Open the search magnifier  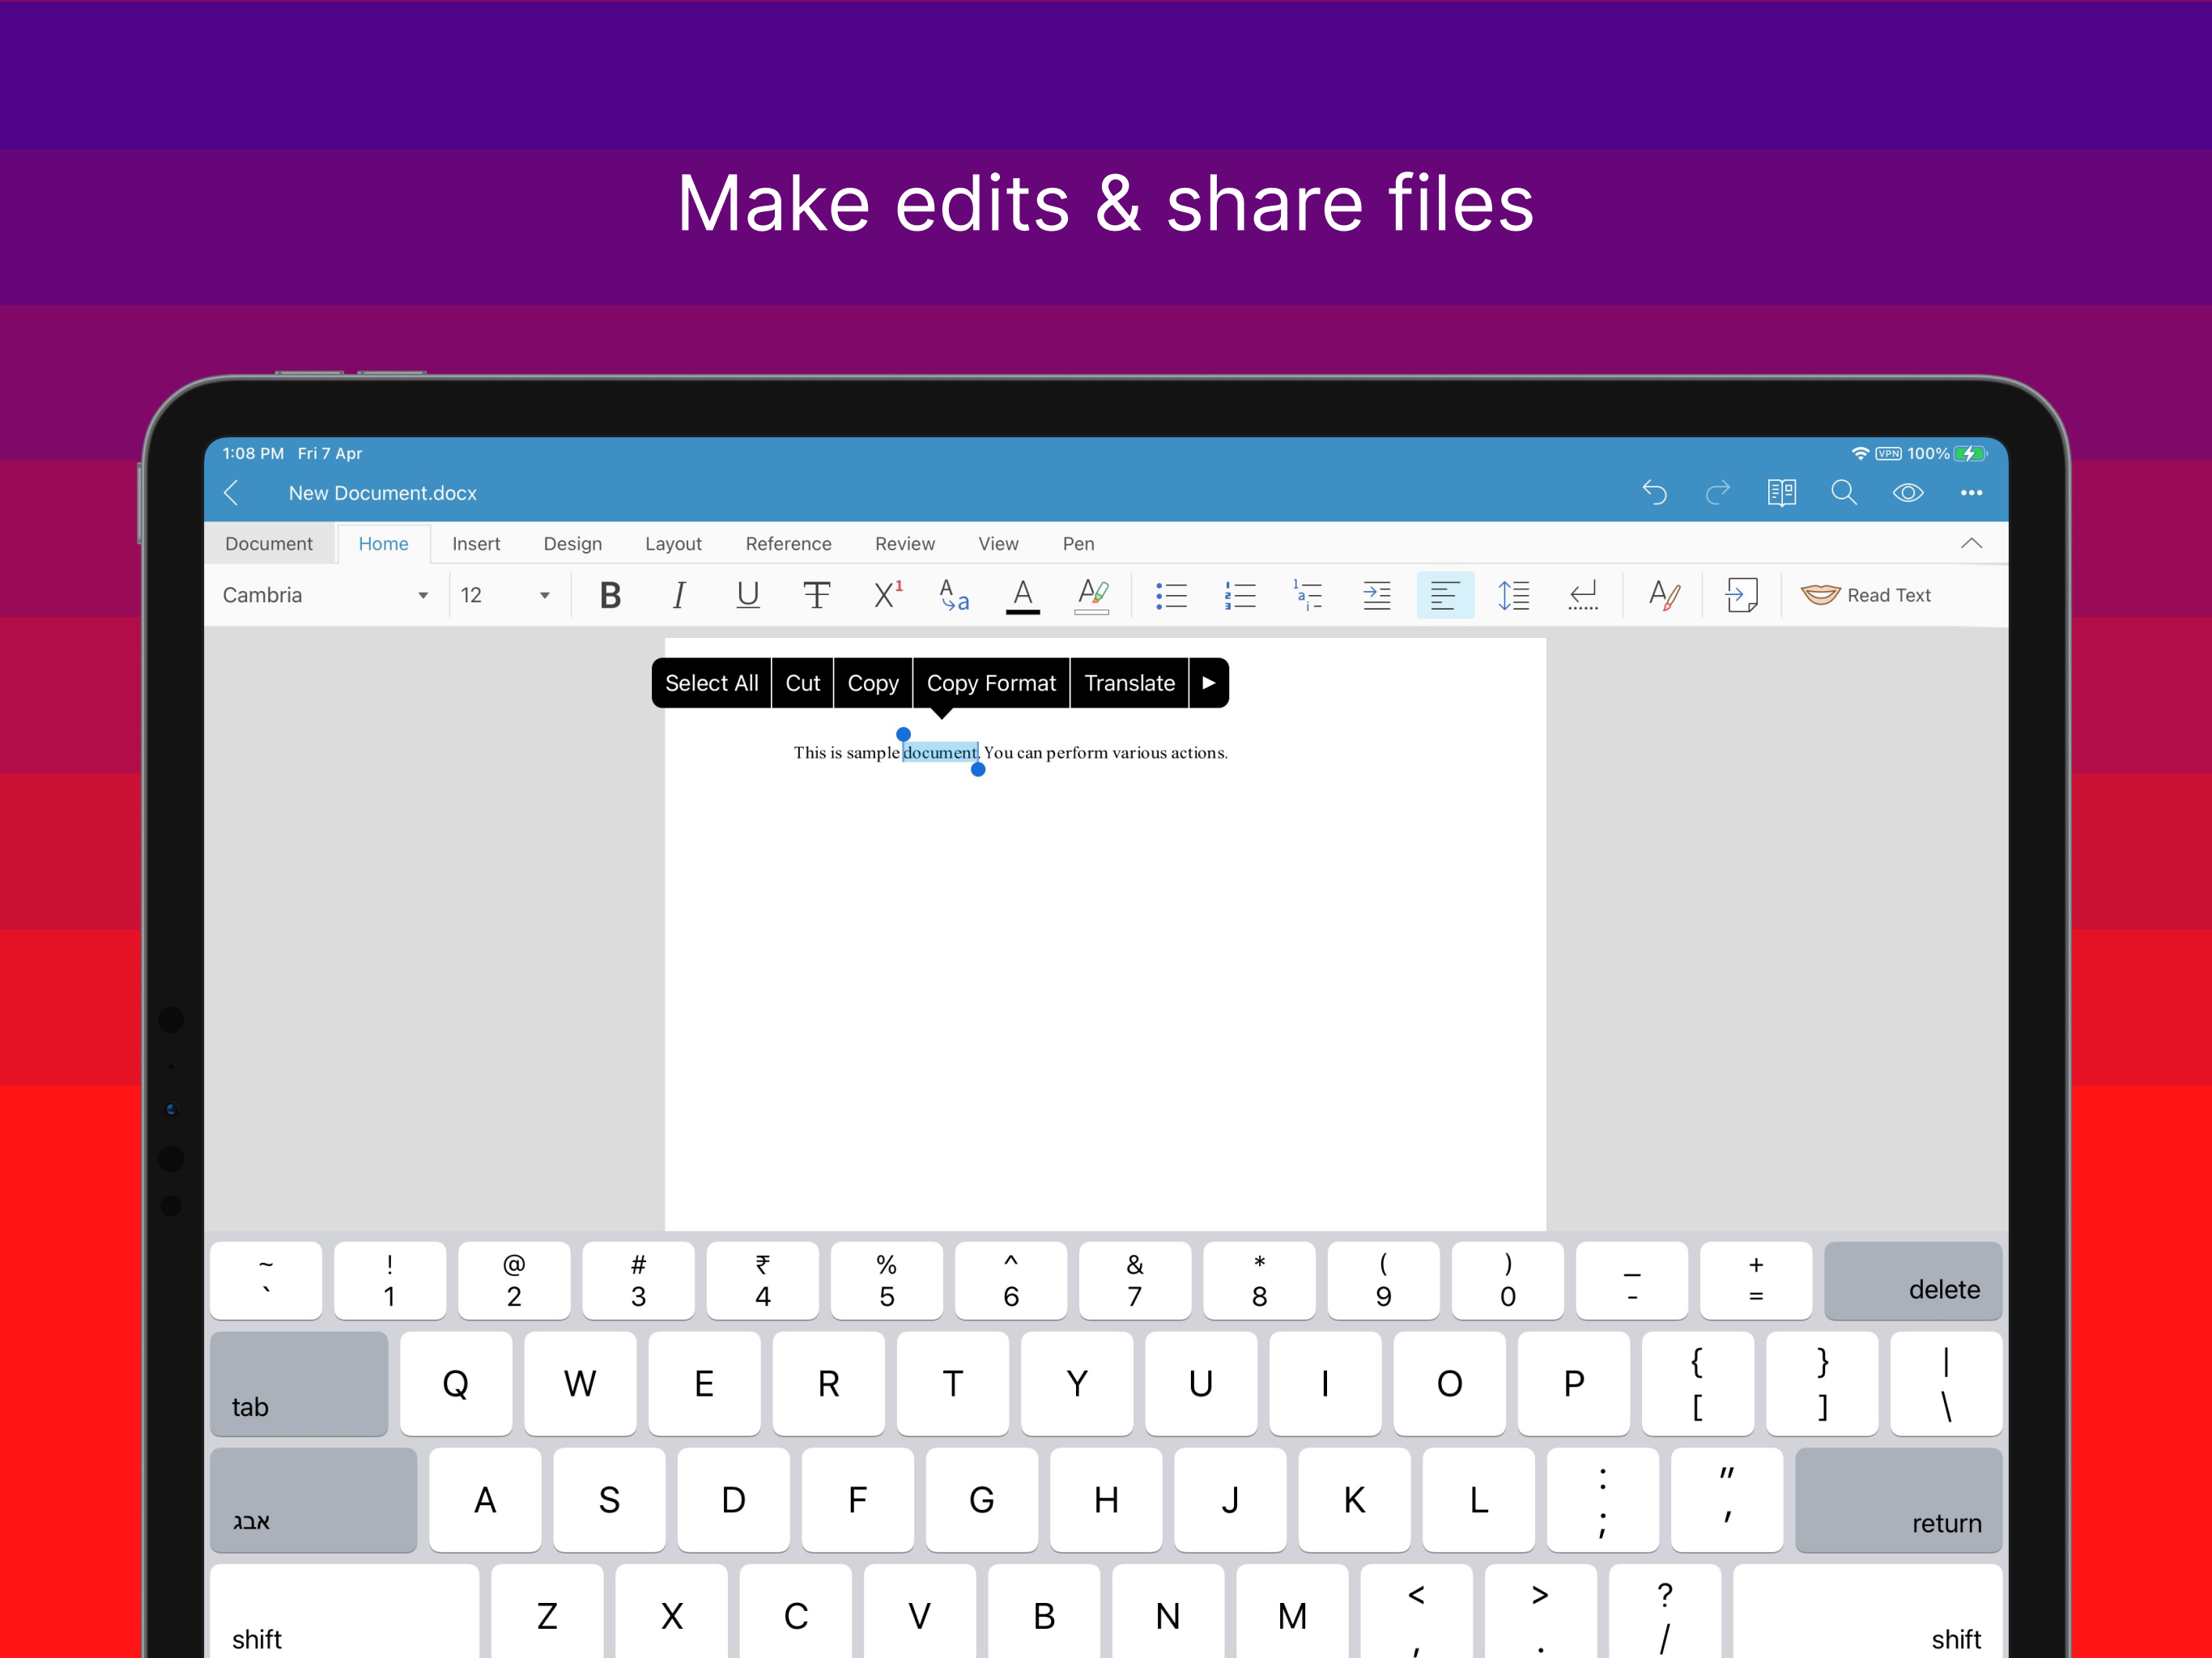[x=1844, y=492]
